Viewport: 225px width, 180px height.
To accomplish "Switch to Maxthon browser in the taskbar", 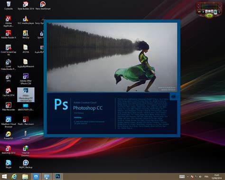I will (x=36, y=176).
